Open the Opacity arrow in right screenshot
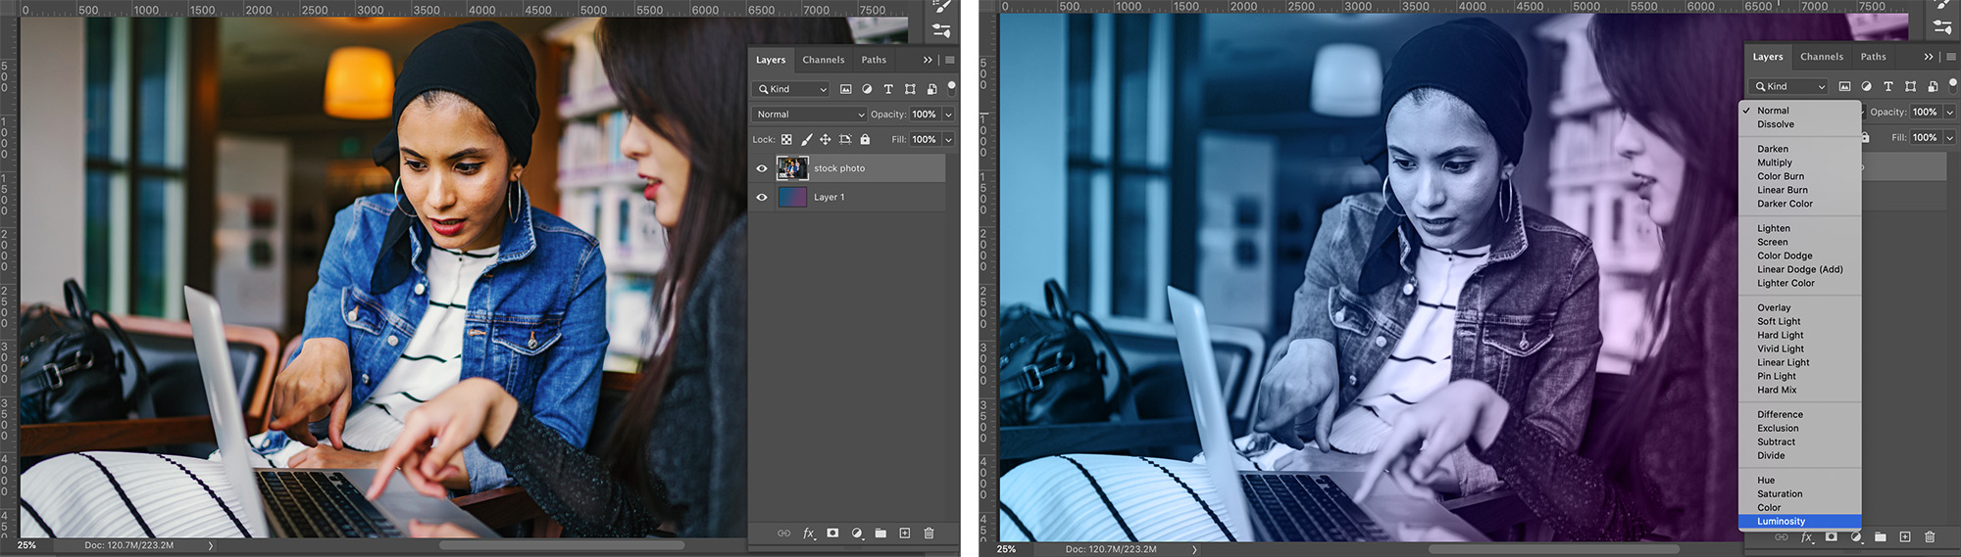Screen dimensions: 1961x557 1950,112
